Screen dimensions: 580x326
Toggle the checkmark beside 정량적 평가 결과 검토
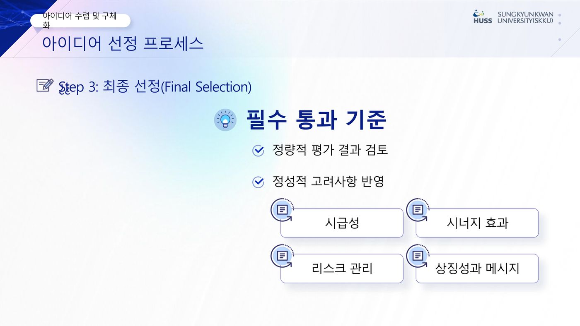[x=258, y=151]
